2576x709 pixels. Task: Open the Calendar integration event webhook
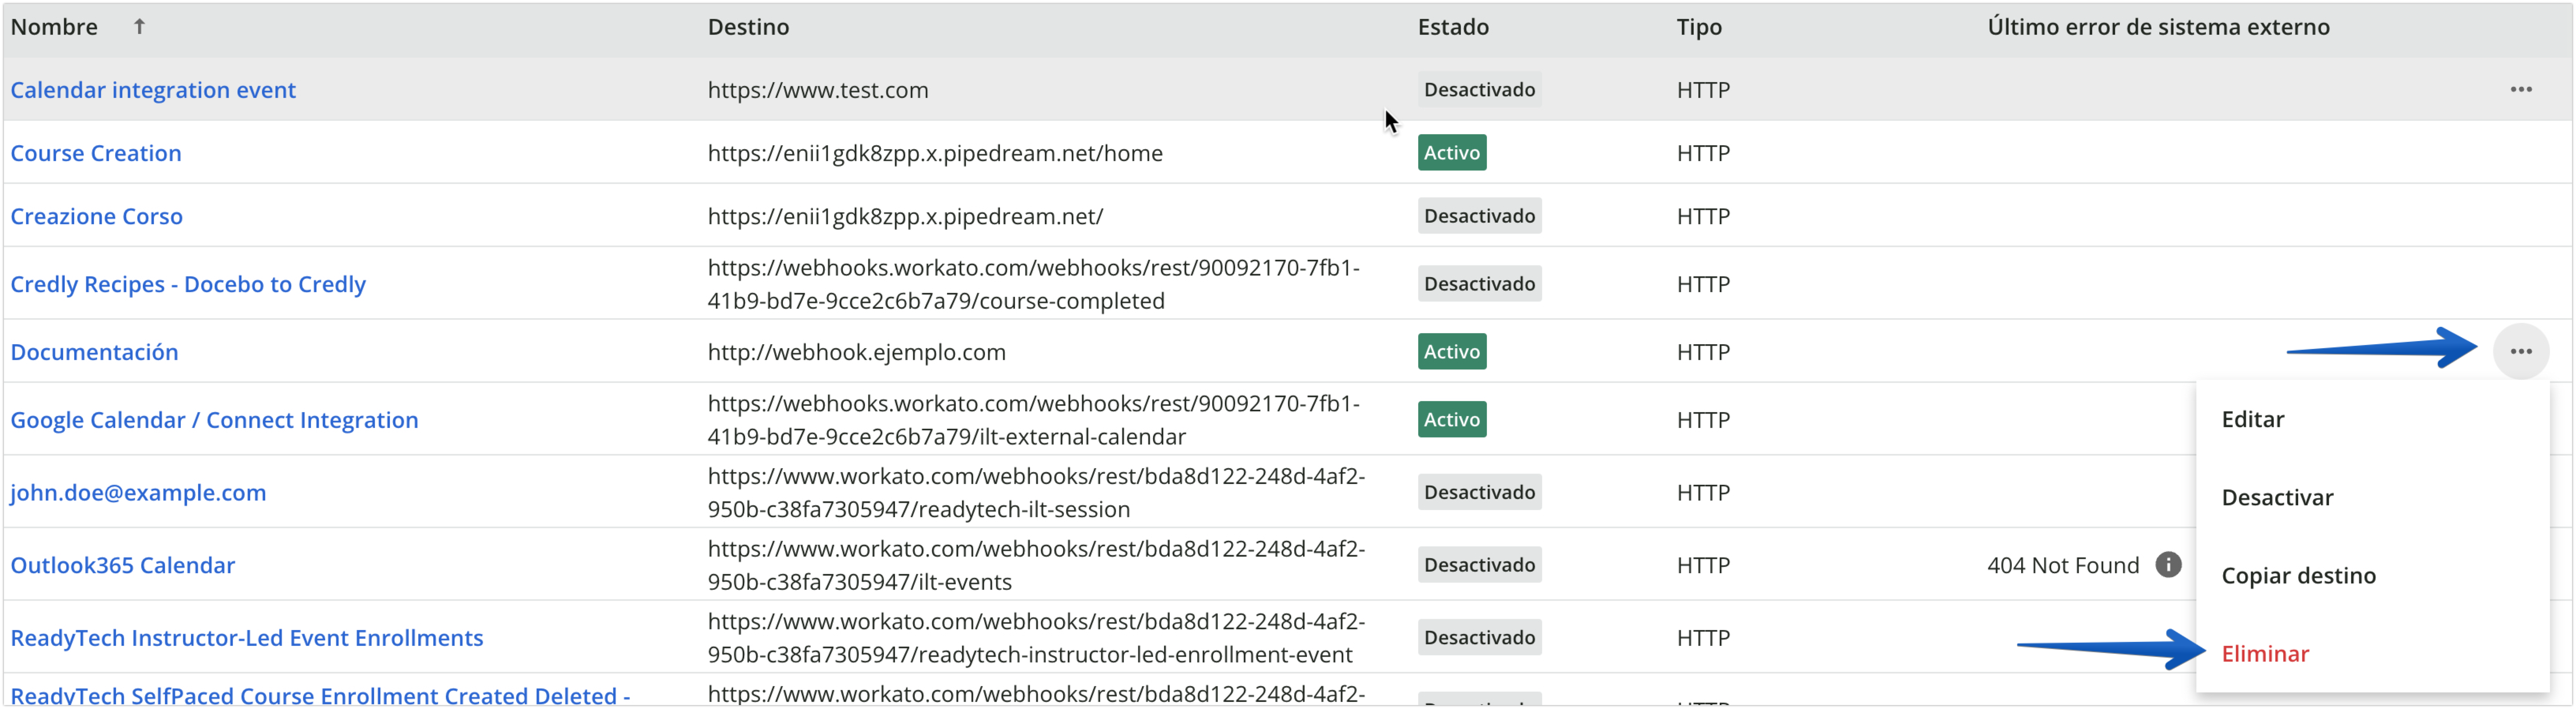coord(153,90)
